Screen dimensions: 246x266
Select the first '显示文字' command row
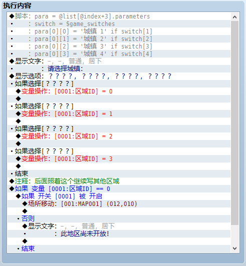coord(119,61)
